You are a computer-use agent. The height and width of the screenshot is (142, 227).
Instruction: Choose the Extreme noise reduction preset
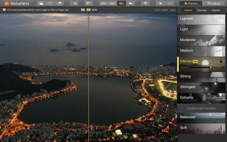(202, 98)
